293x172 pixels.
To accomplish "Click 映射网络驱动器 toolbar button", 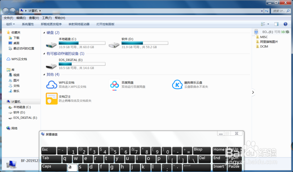I will click(79, 24).
